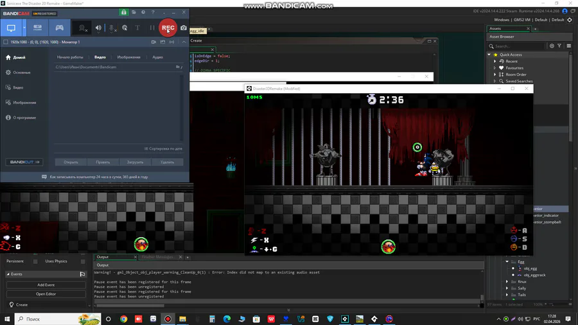578x325 pixels.
Task: Select obj_egg asset
Action: (x=530, y=268)
